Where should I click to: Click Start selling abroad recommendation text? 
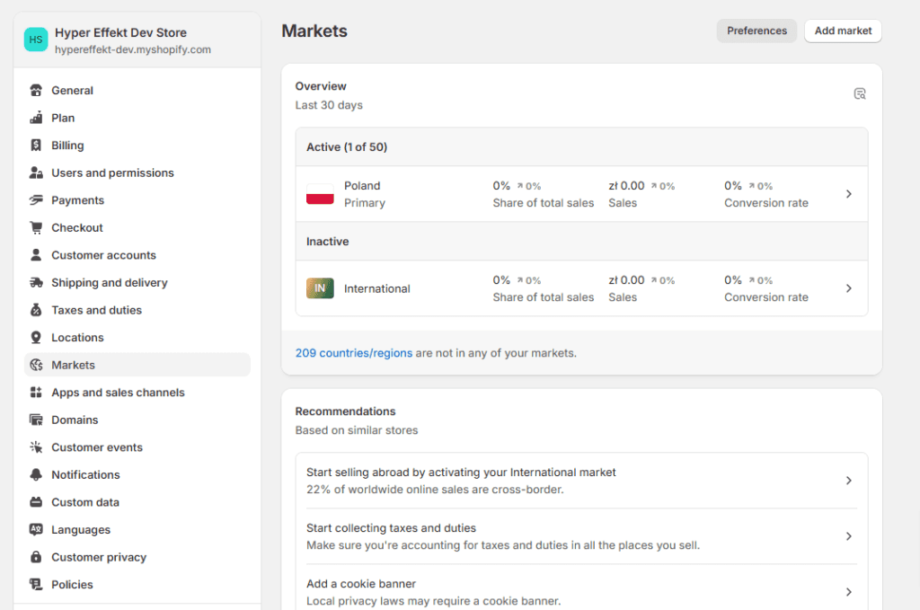(461, 473)
